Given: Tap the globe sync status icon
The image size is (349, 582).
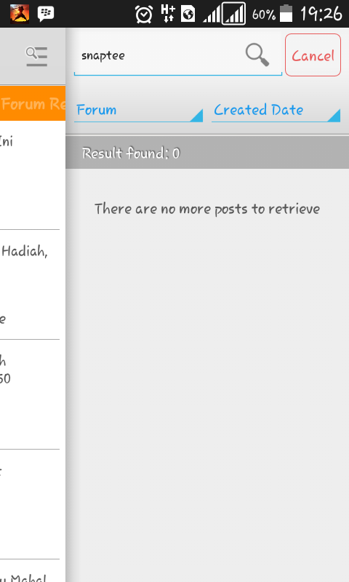Looking at the screenshot, I should (x=188, y=15).
